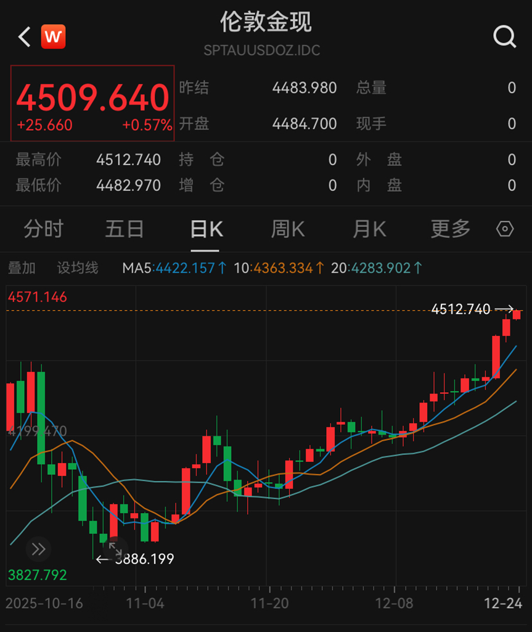Viewport: 532px width, 632px height.
Task: Tap the 叠加 overlay button
Action: 22,268
